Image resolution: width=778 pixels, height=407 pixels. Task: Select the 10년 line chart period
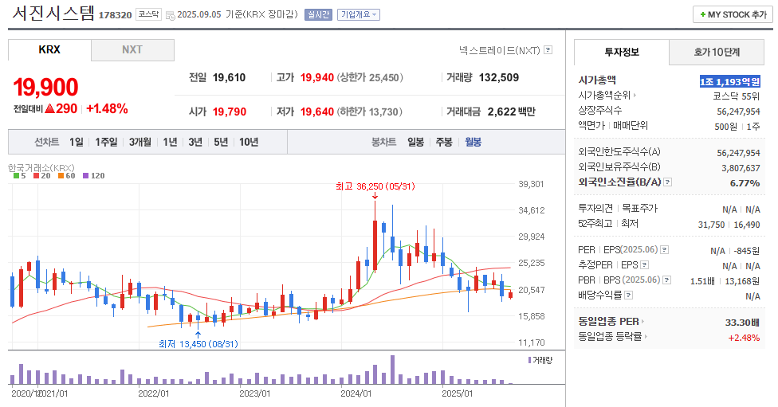click(249, 143)
